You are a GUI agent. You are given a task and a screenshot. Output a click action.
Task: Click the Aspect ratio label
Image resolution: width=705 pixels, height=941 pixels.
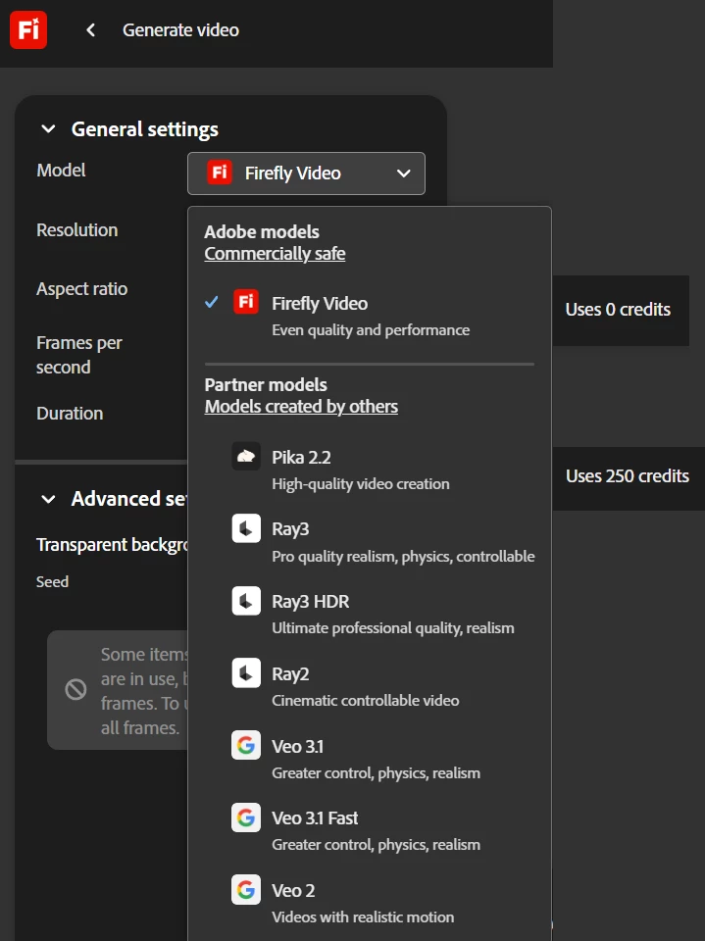click(x=81, y=289)
